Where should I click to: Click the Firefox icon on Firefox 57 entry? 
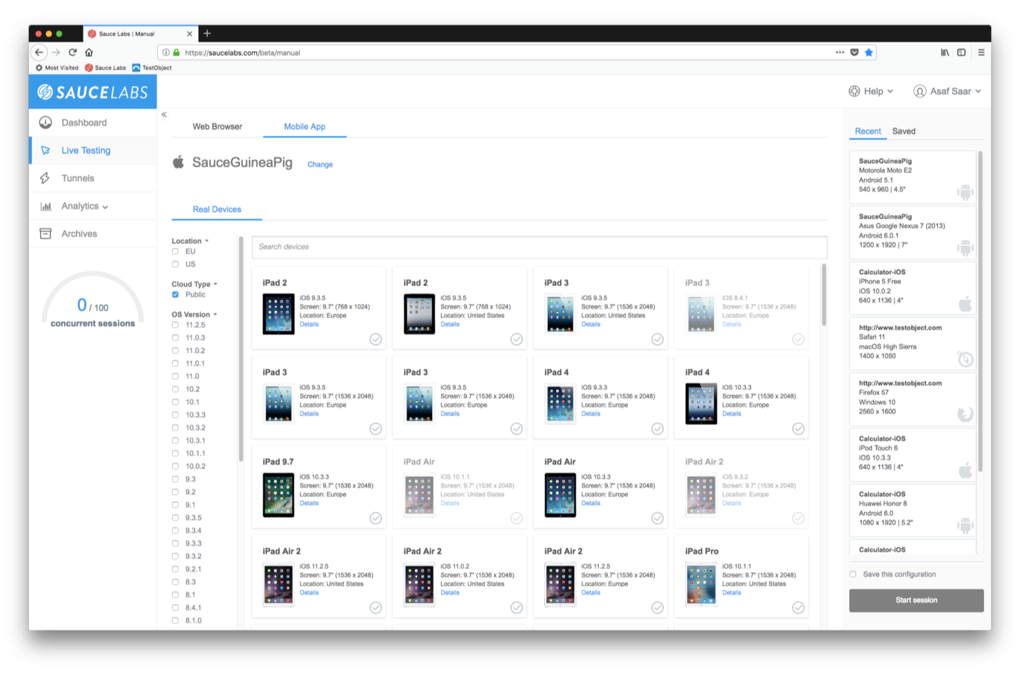[965, 414]
